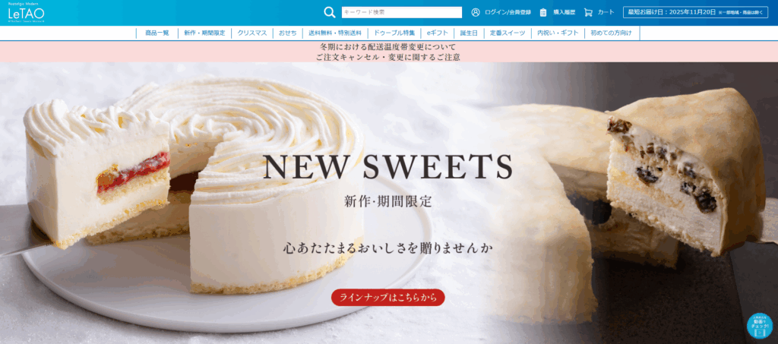Open the LeTAO logo home link
Screen dimensions: 778x344
[x=27, y=13]
